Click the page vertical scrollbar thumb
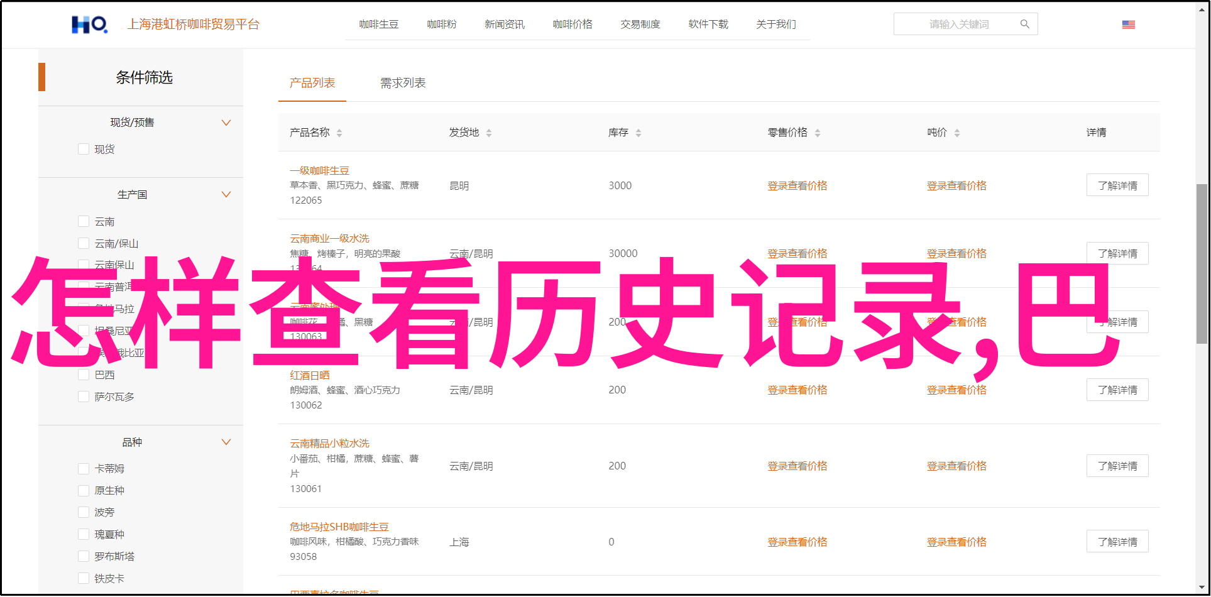 [x=1202, y=264]
